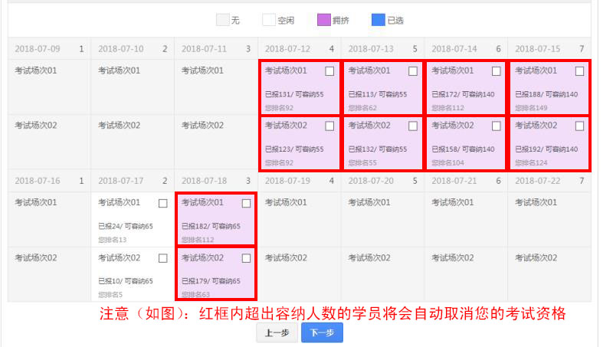Tick 考试场次01 checkbox on 2018-07-18

(x=246, y=203)
